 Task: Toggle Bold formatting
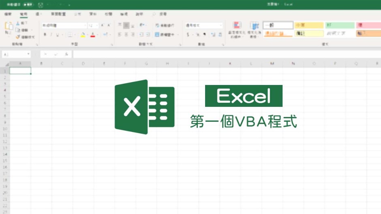[x=45, y=35]
